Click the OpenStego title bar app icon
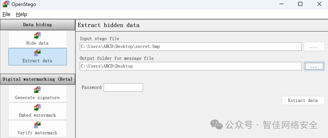This screenshot has width=328, height=138. tap(6, 4)
